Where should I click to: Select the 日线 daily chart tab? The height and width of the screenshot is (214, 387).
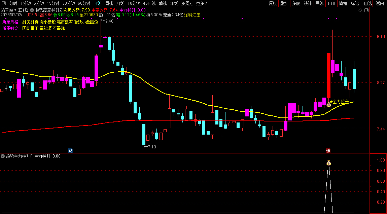[x=98, y=3]
